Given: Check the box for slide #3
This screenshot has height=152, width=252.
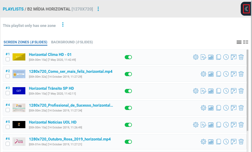Looking at the screenshot, I should pyautogui.click(x=8, y=93).
